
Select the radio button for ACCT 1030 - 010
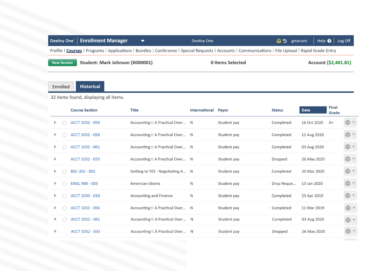[64, 196]
